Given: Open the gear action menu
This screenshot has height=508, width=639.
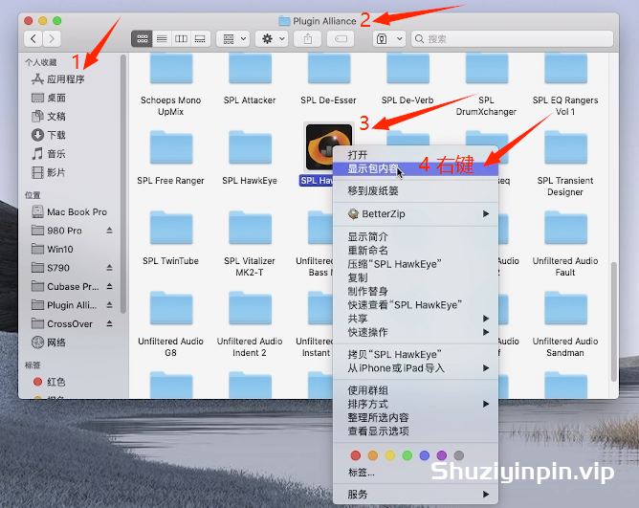Looking at the screenshot, I should coord(273,38).
